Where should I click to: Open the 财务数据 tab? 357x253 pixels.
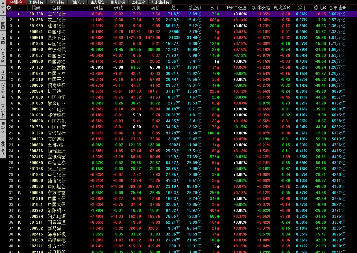[x=118, y=2]
